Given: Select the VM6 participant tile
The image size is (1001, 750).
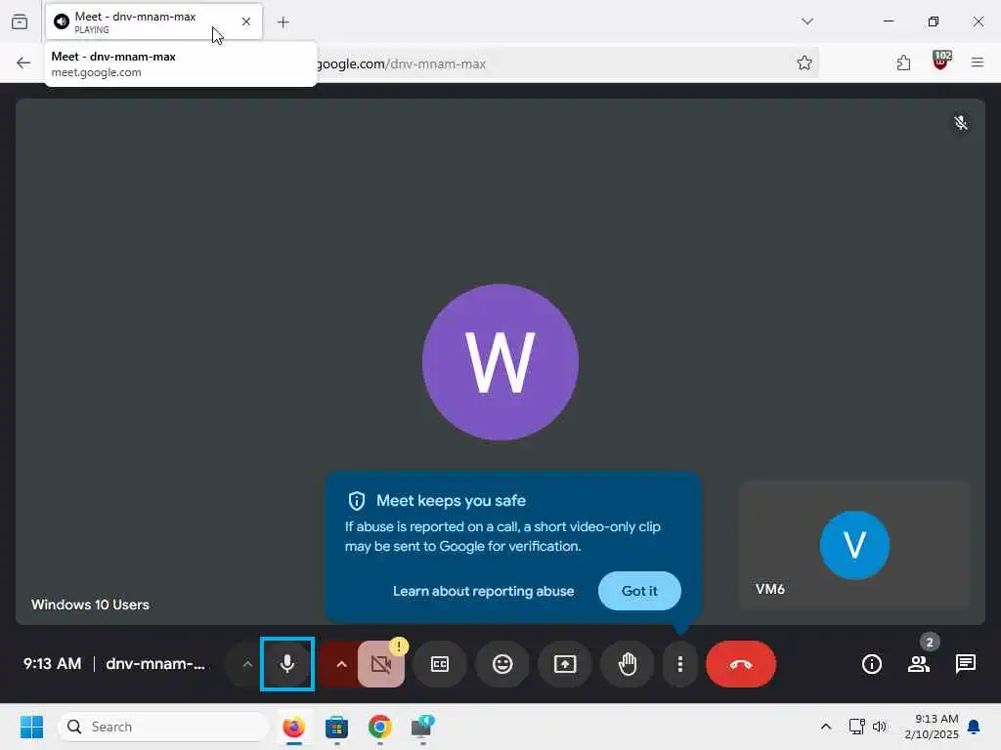Looking at the screenshot, I should point(854,545).
